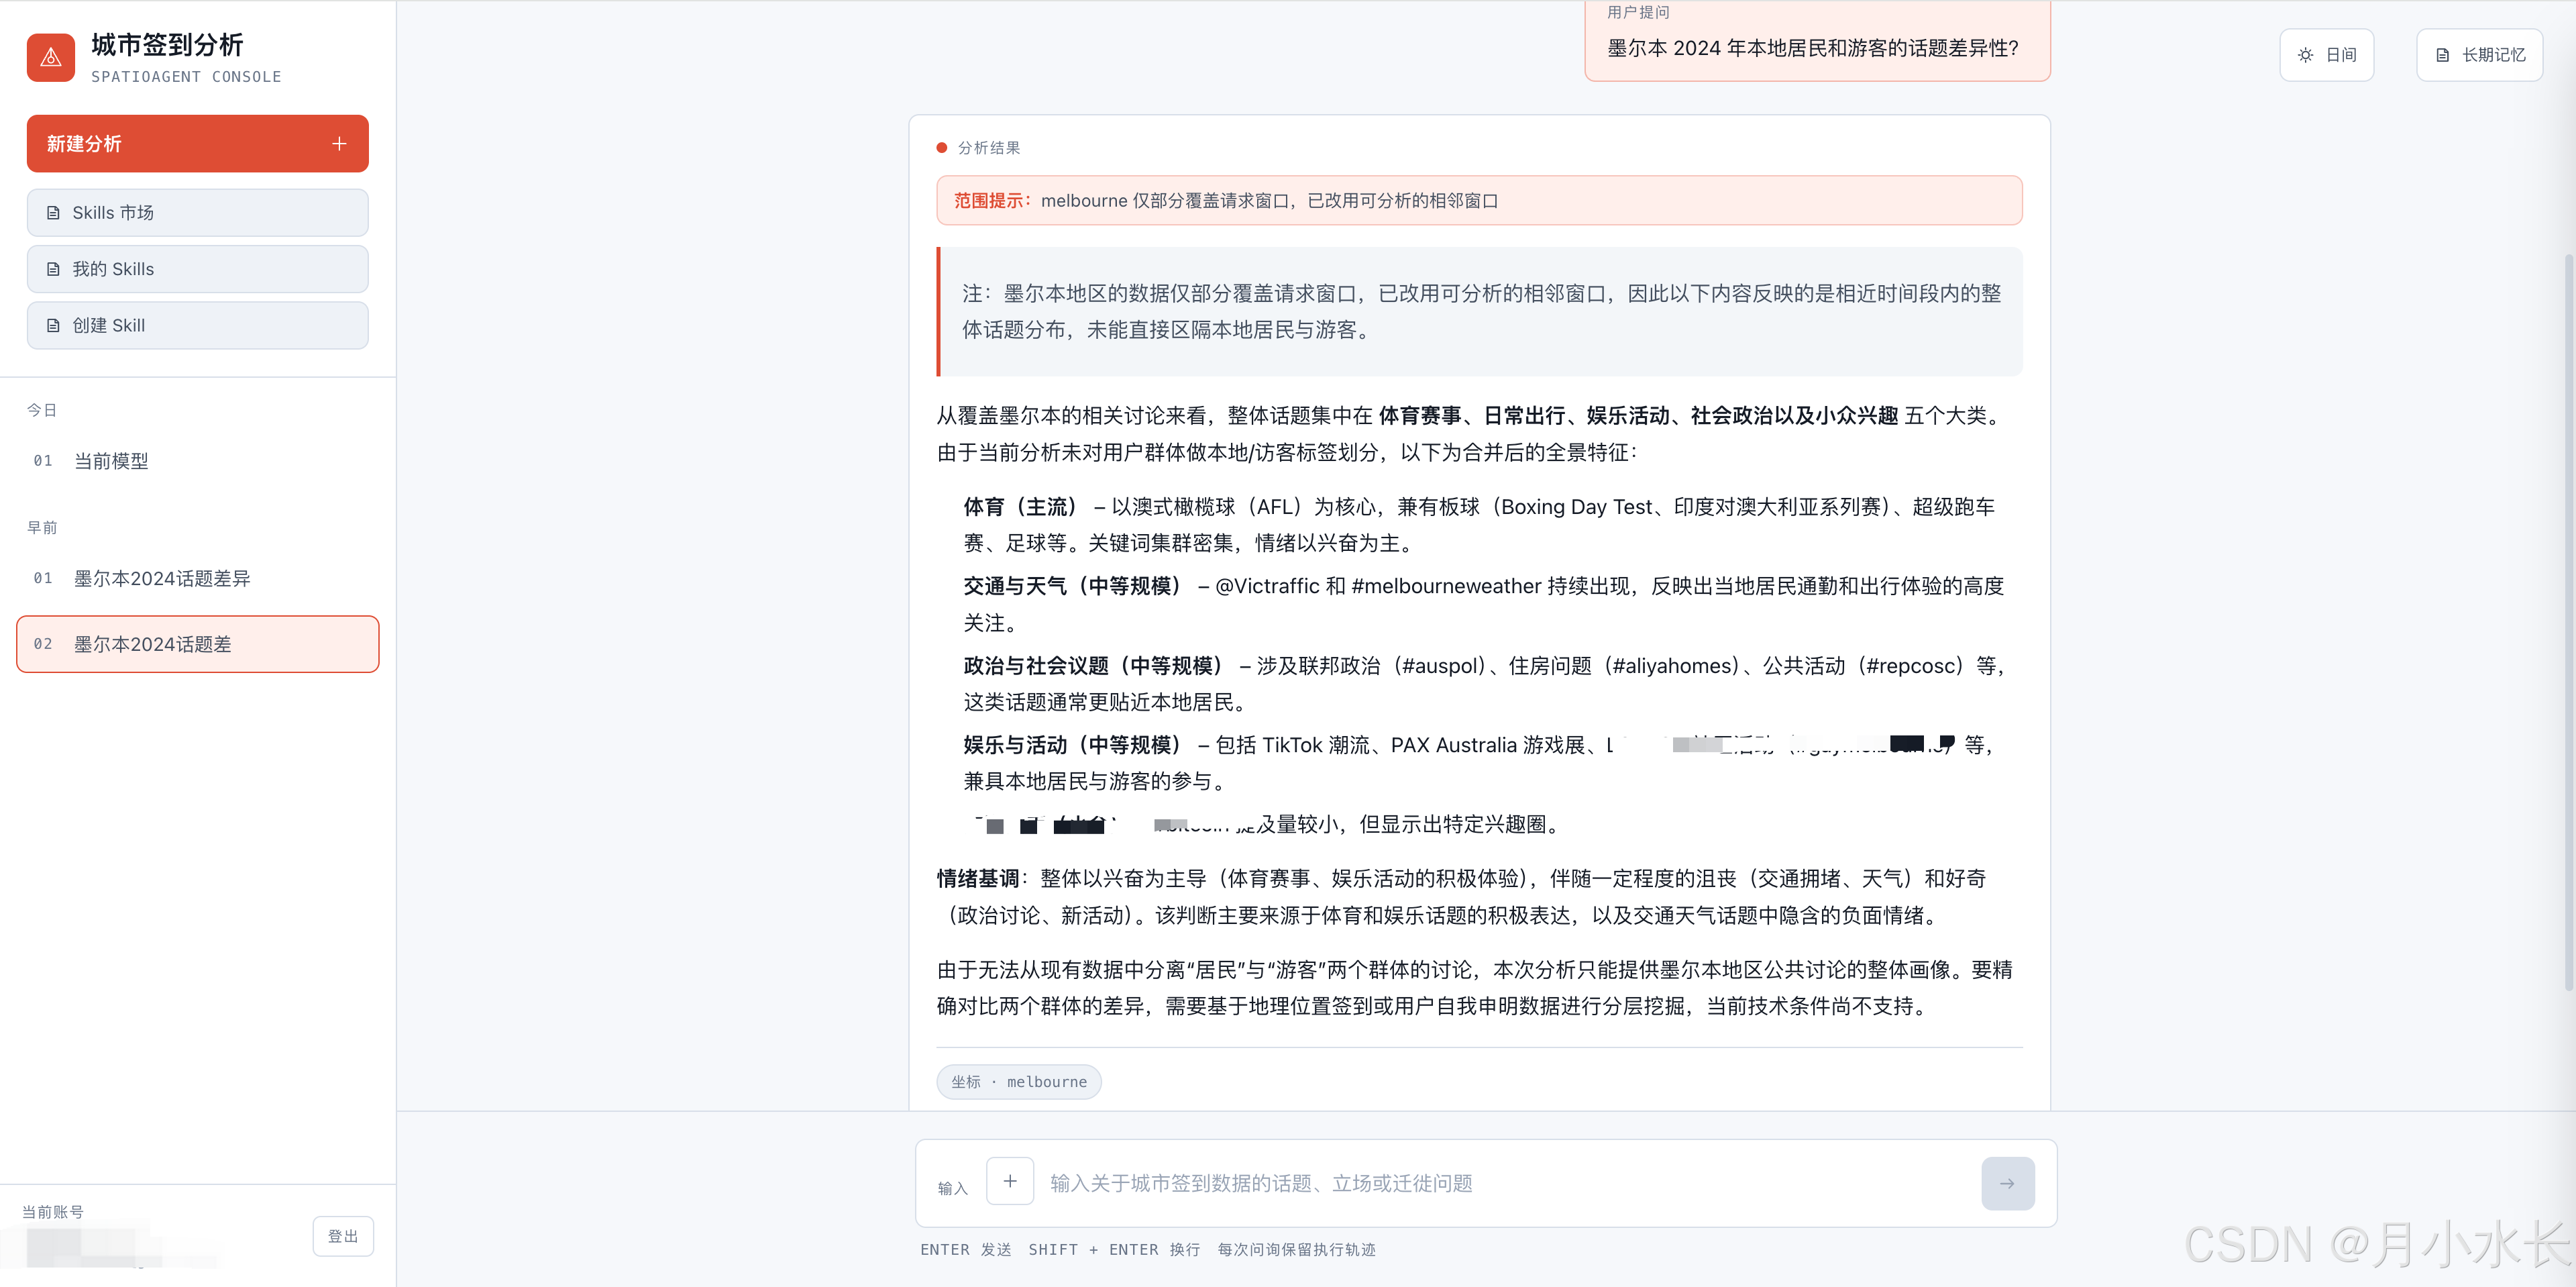2576x1287 pixels.
Task: Select highlighted item 02 墨尔本2024话题差
Action: (x=197, y=644)
